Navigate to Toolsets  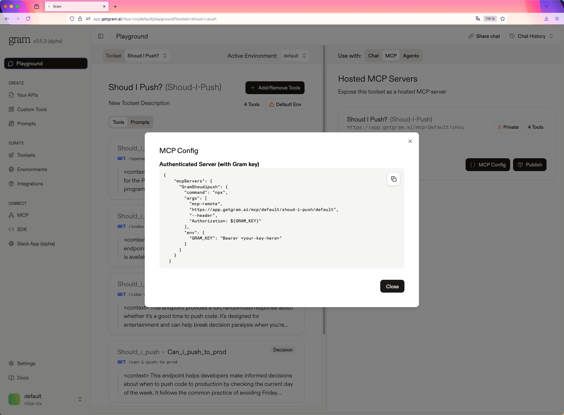coord(22,155)
